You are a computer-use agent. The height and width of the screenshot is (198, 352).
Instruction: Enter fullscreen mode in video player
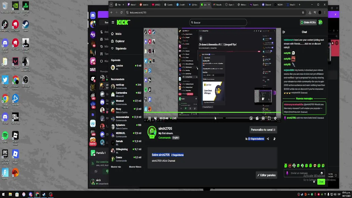pyautogui.click(x=269, y=118)
